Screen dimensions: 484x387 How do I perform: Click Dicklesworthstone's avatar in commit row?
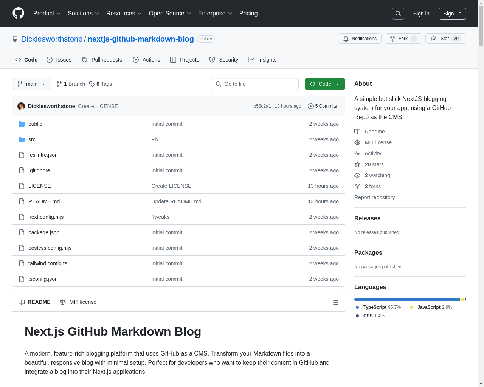pyautogui.click(x=21, y=106)
